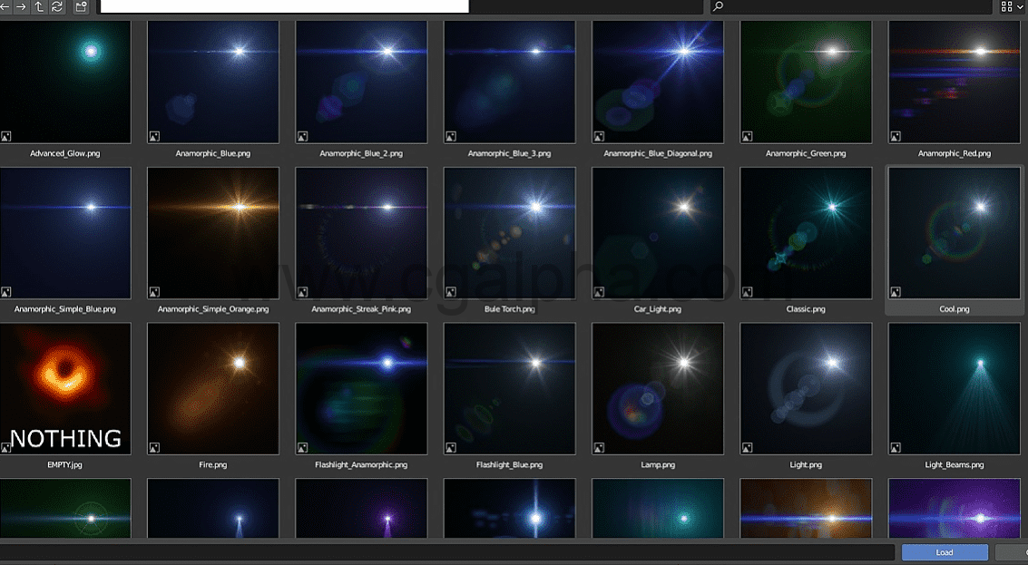Click the image icon on Lamp.png thumbnail

click(599, 447)
